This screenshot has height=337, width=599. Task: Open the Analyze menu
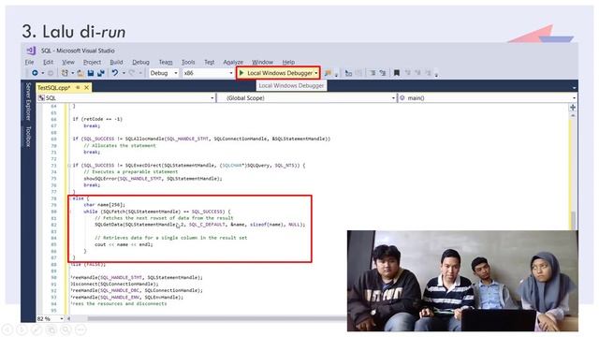[233, 62]
